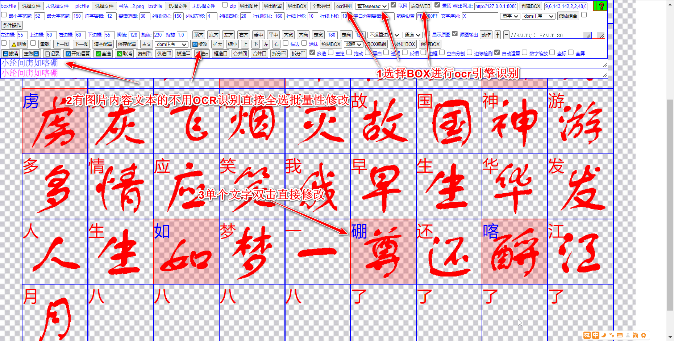Disable the 自动运算 checkbox
Image resolution: width=674 pixels, height=341 pixels.
tap(497, 52)
